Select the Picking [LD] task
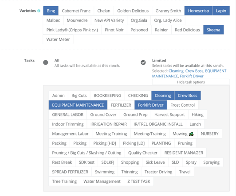236x196 pixels. point(134,143)
